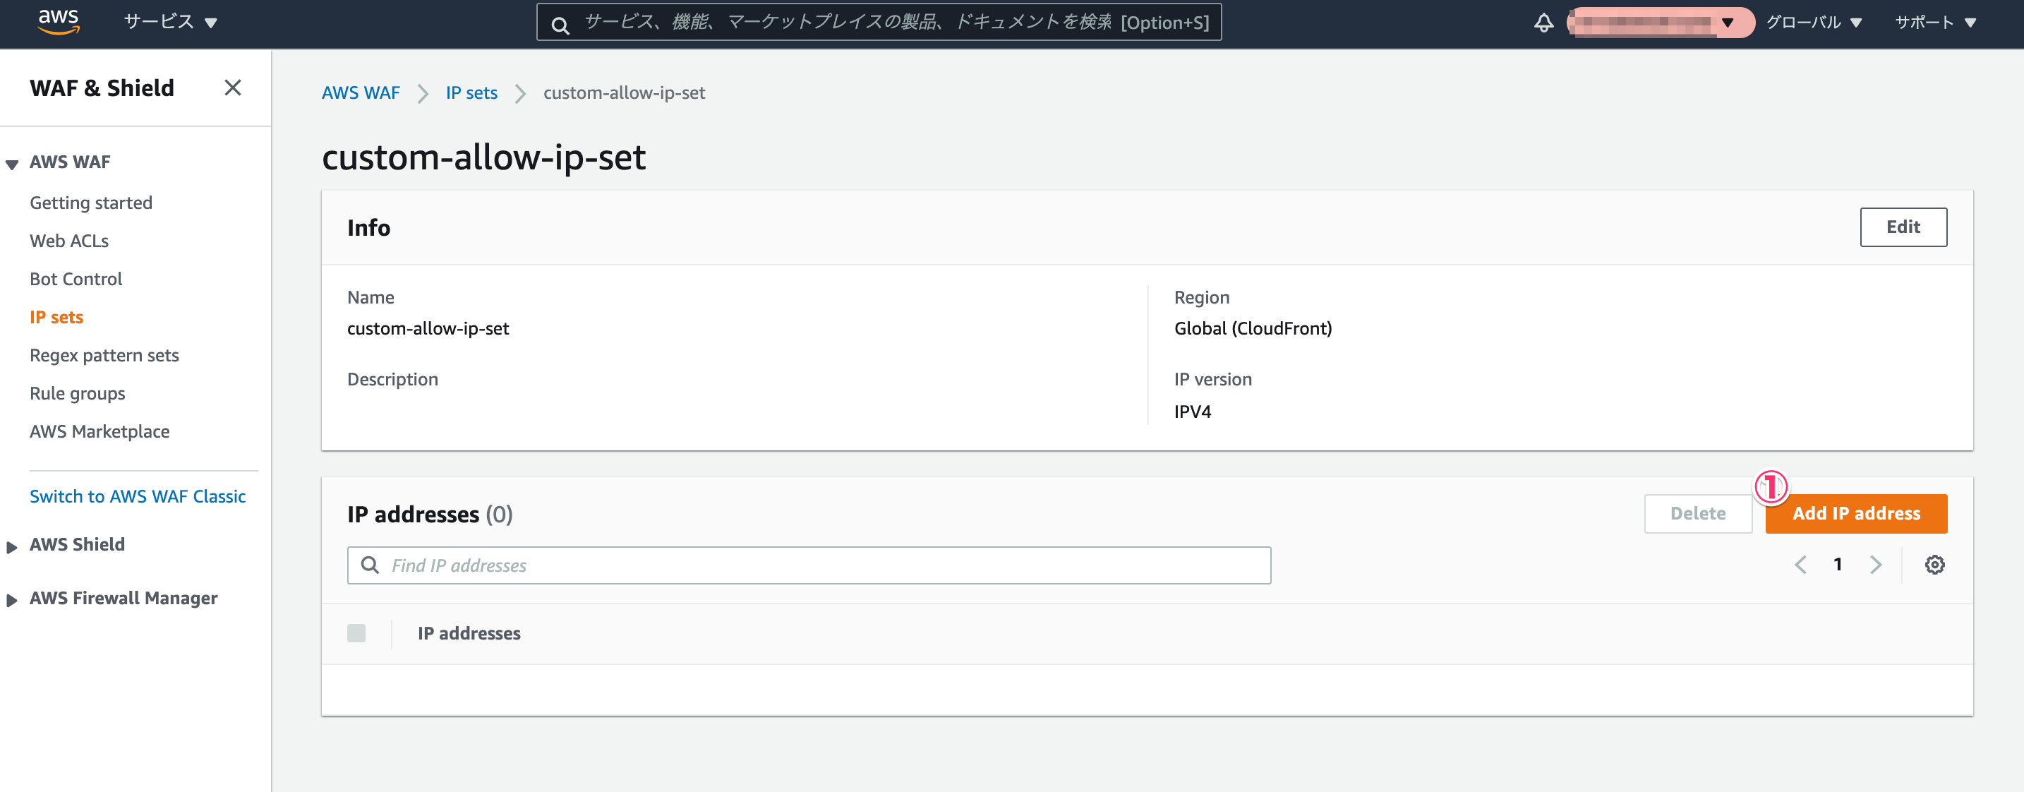The width and height of the screenshot is (2024, 792).
Task: Focus the Find IP addresses search field
Action: pyautogui.click(x=809, y=565)
